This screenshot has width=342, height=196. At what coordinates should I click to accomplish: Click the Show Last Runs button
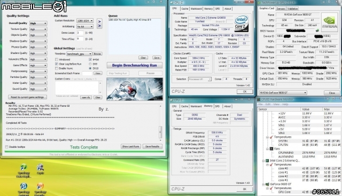click(130, 146)
